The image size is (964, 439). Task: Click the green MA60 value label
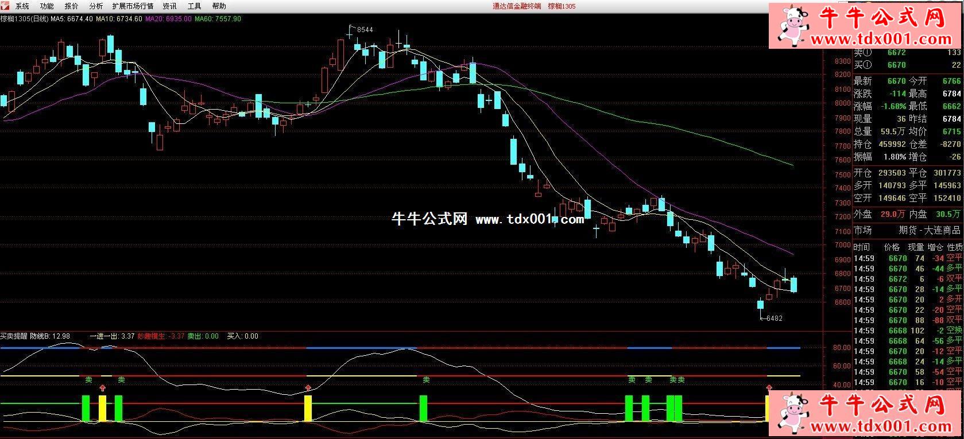pos(218,19)
